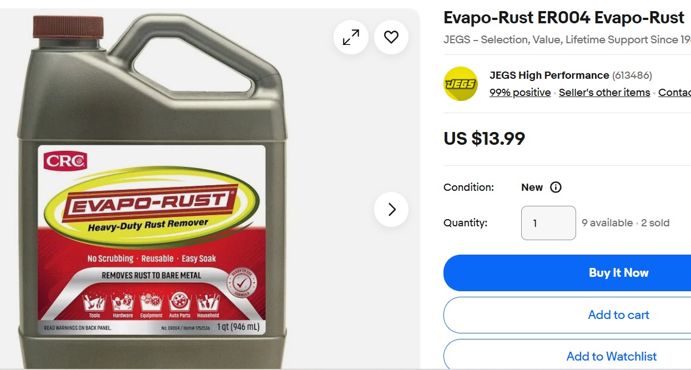Screen dimensions: 691x370
Task: Click the Evapo-Rust ER004 listing title
Action: coord(564,18)
